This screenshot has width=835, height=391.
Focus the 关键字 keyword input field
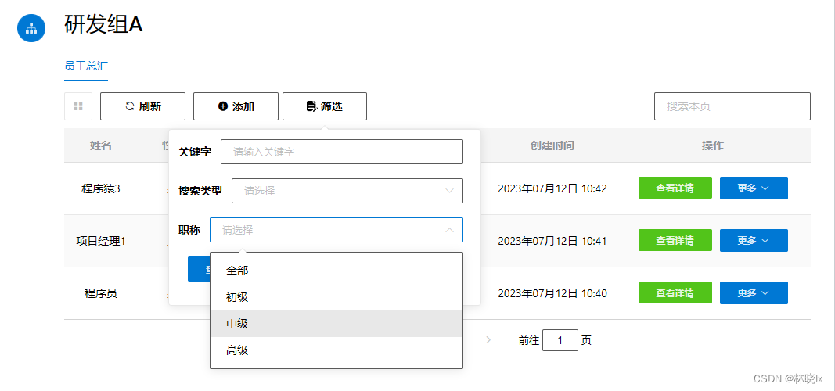tap(342, 152)
